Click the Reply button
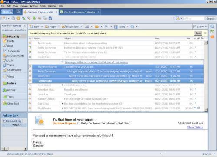 tap(51, 26)
